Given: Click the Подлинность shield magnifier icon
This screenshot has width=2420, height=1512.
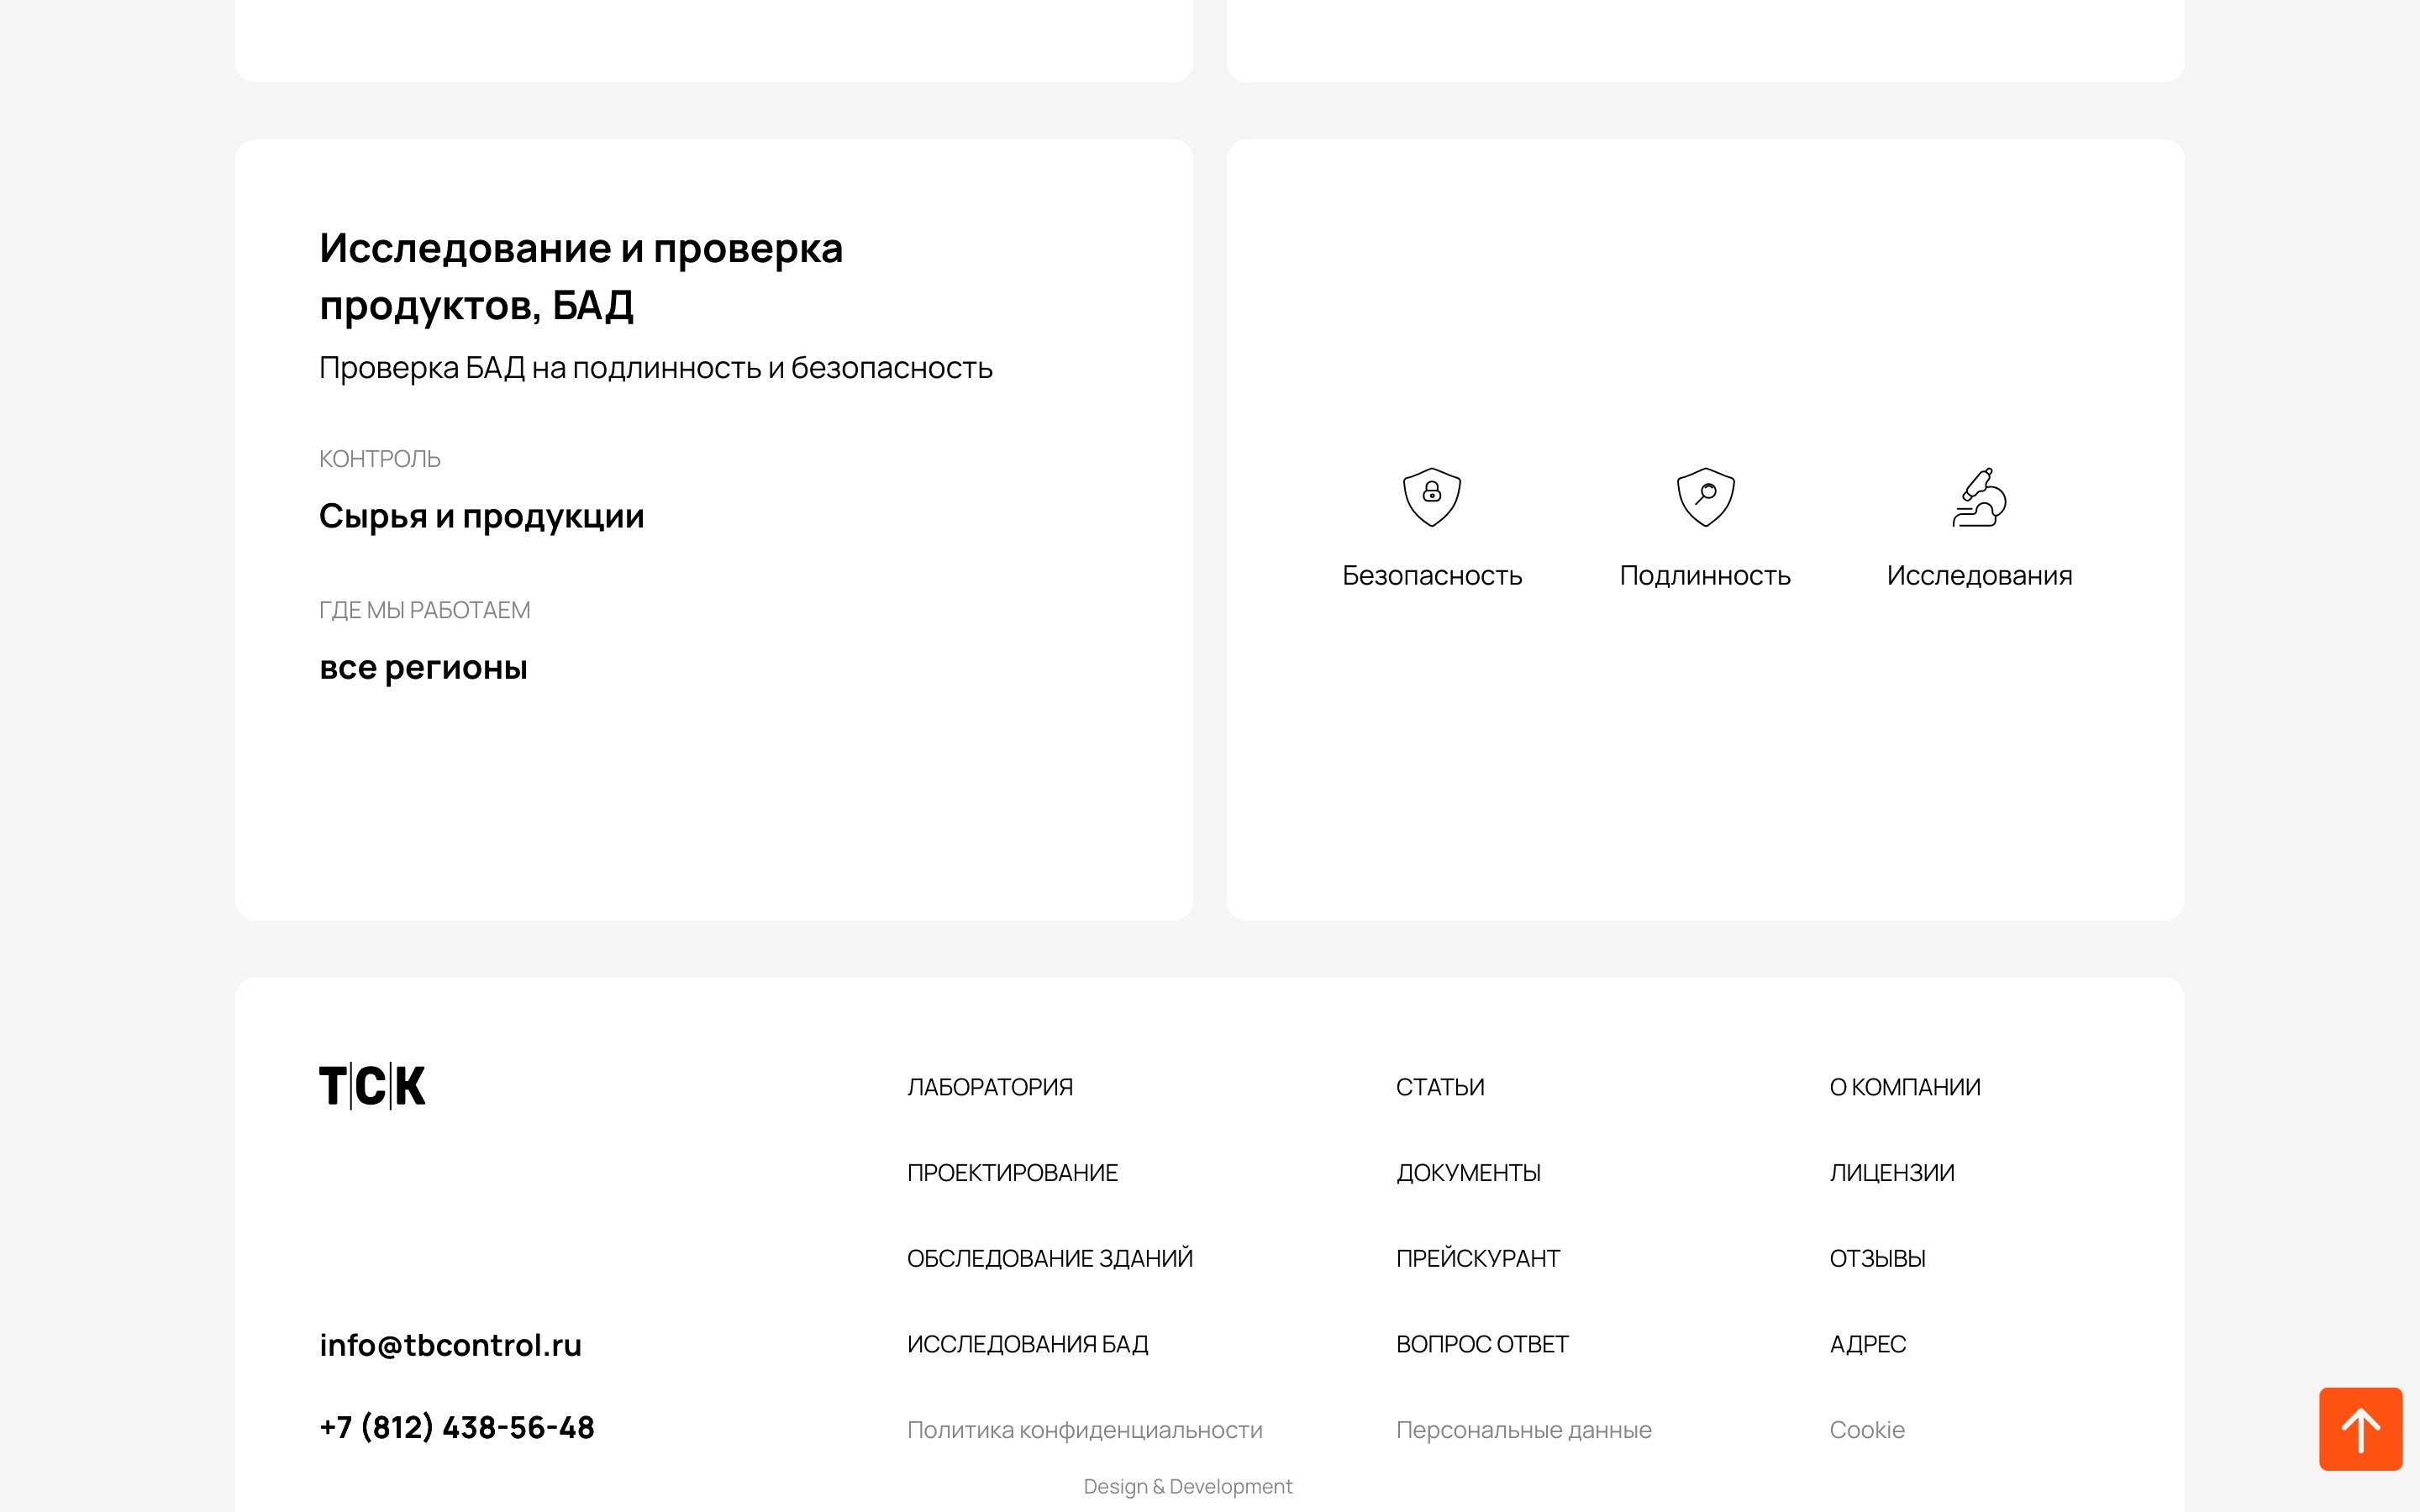Looking at the screenshot, I should (1705, 496).
